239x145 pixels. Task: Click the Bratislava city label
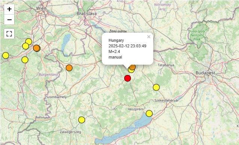(87, 13)
